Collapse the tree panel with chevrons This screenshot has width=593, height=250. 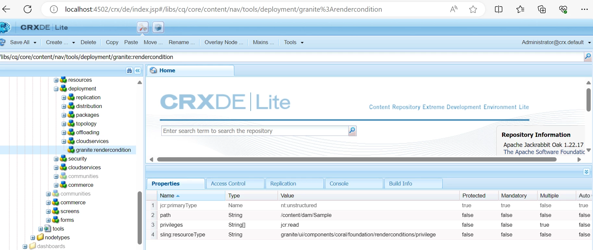click(138, 70)
